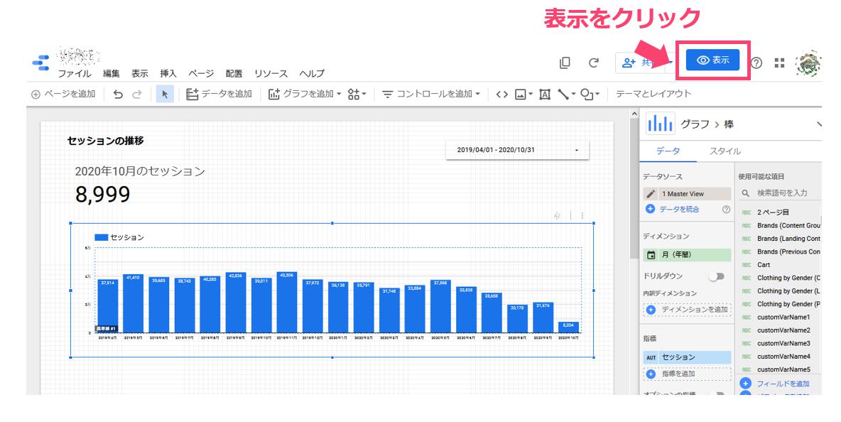Toggle the ドリルダウン switch
Viewport: 841px width, 422px height.
[x=717, y=276]
